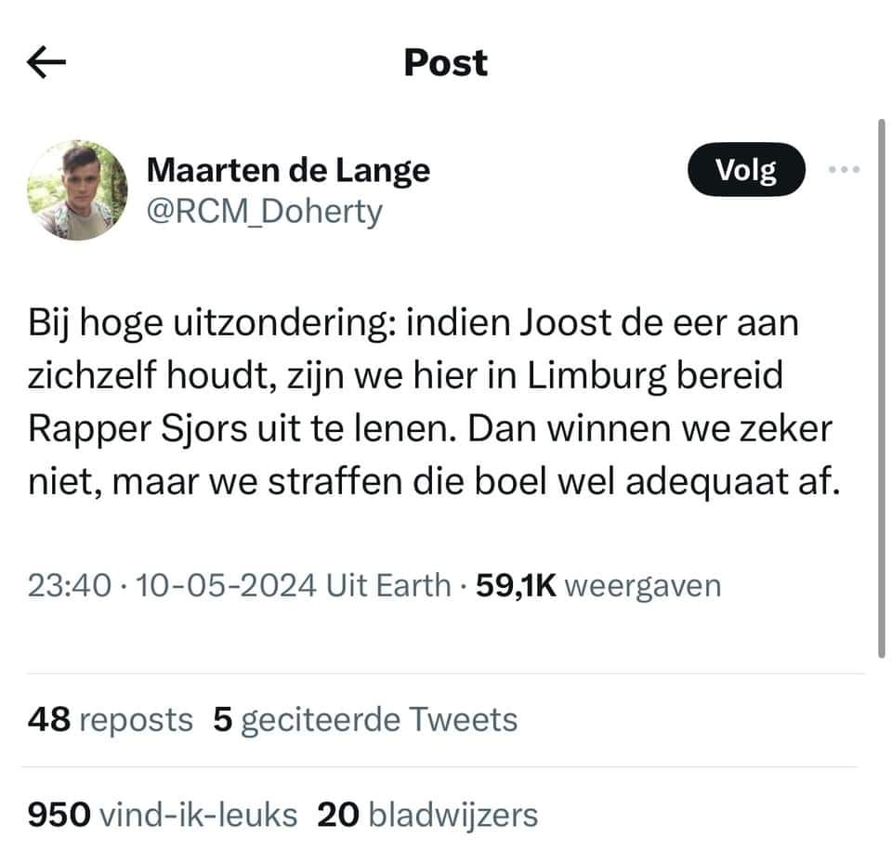Click the Volg follow button

coord(746,170)
